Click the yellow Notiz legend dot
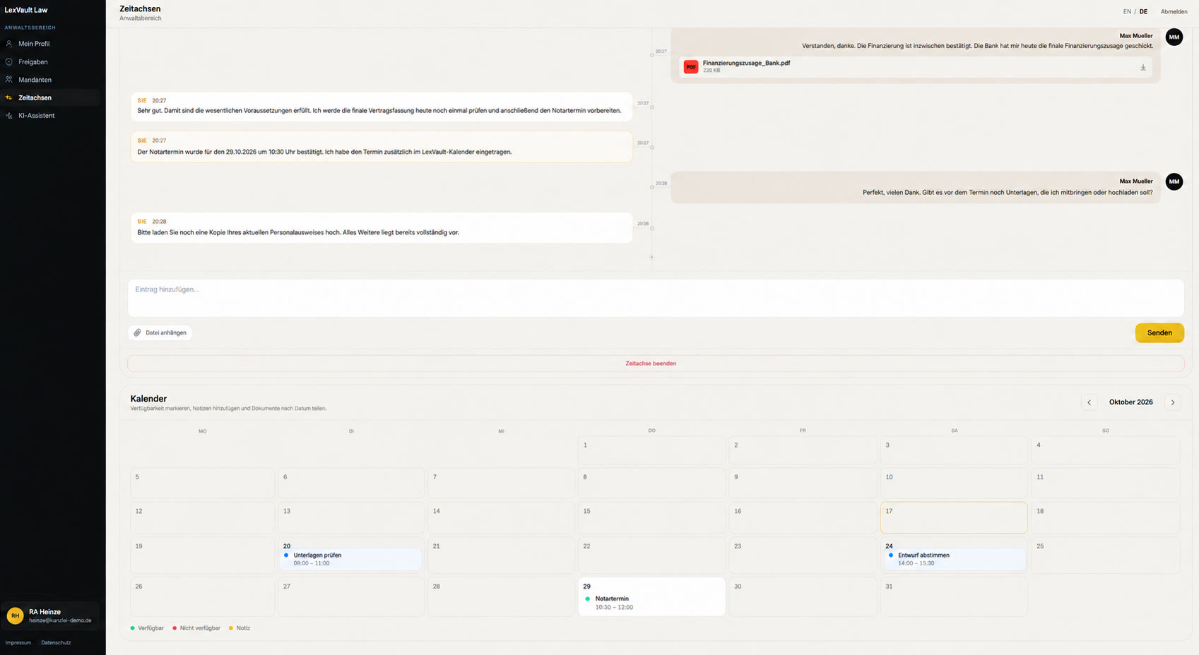The width and height of the screenshot is (1199, 655). (230, 628)
